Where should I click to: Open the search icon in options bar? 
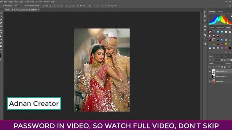pos(229,6)
